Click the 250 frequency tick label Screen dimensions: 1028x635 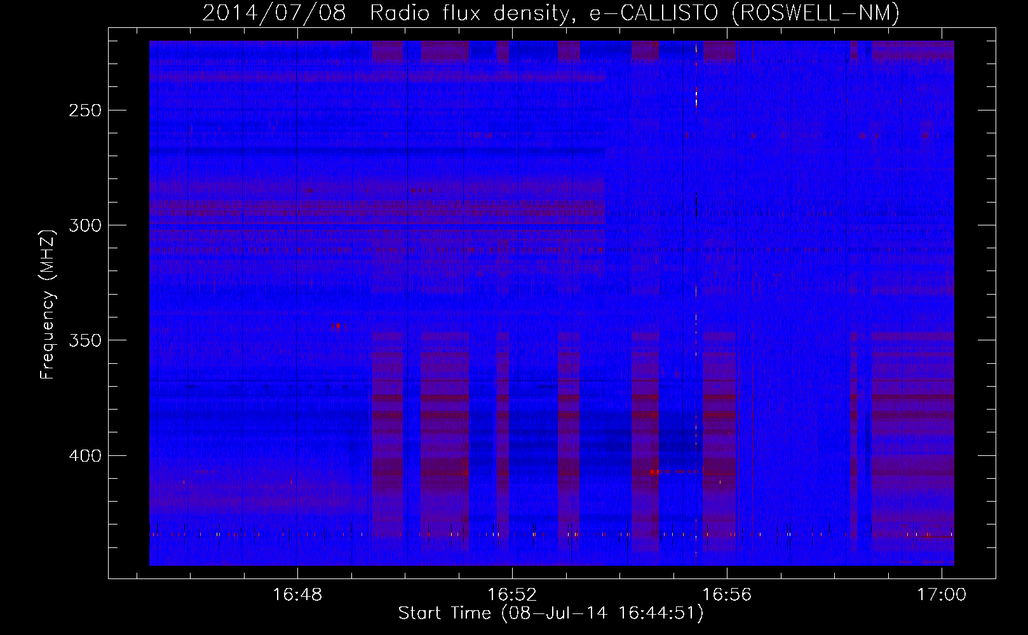click(x=85, y=110)
